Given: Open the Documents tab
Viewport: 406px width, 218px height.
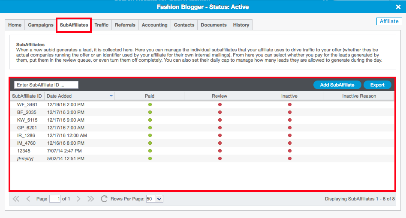Looking at the screenshot, I should (x=214, y=25).
